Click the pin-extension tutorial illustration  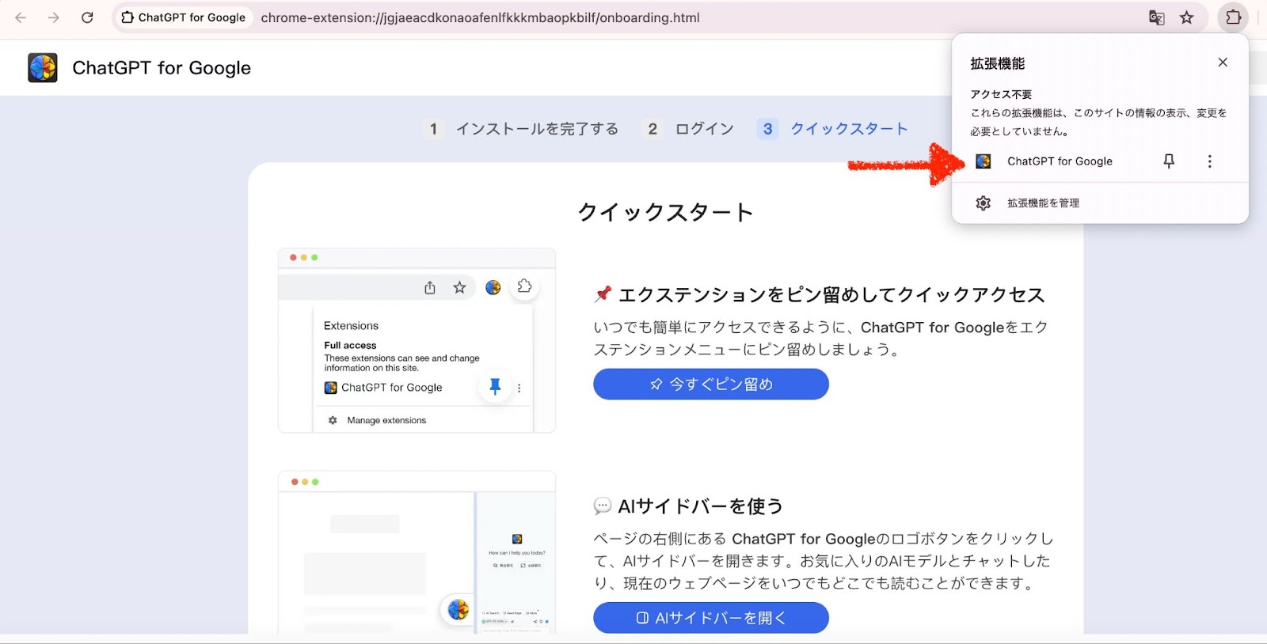417,341
